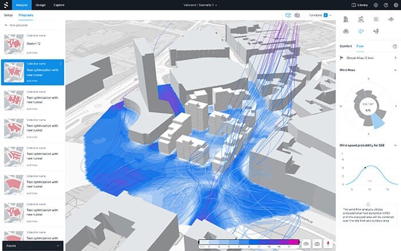
Task: Collapse the Wind Rose section
Action: coord(395,70)
